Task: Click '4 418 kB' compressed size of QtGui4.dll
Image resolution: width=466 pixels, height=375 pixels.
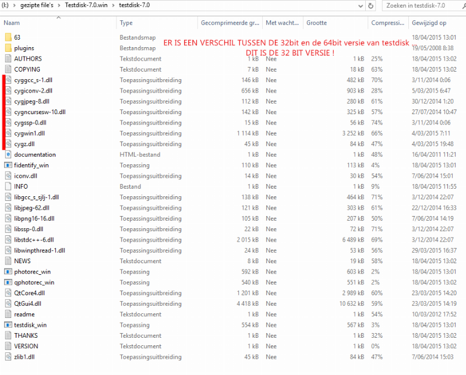Action: point(248,304)
